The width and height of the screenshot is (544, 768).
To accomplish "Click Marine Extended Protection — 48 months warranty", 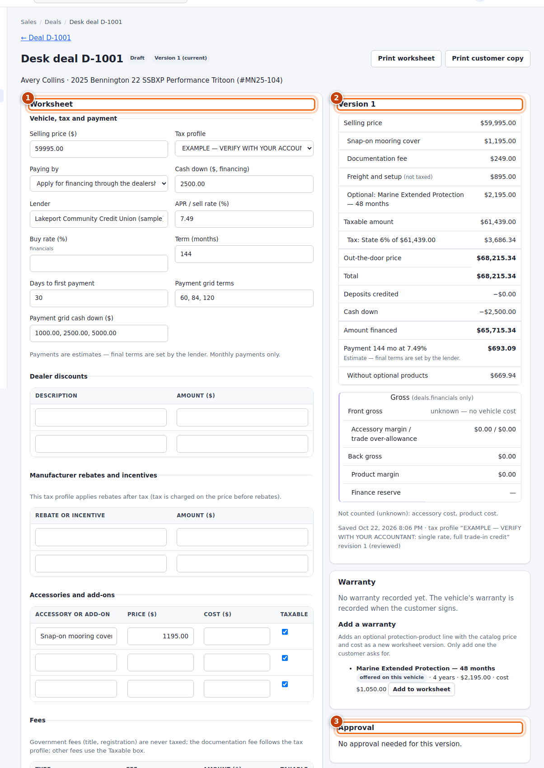I will point(426,669).
